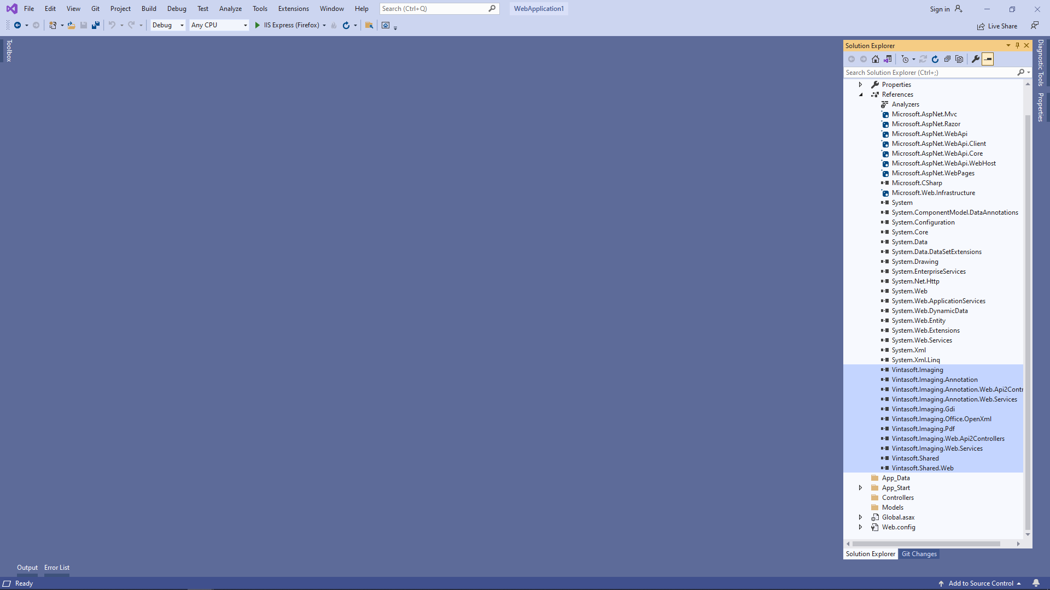1050x590 pixels.
Task: Click Add to Source Control
Action: tap(981, 583)
